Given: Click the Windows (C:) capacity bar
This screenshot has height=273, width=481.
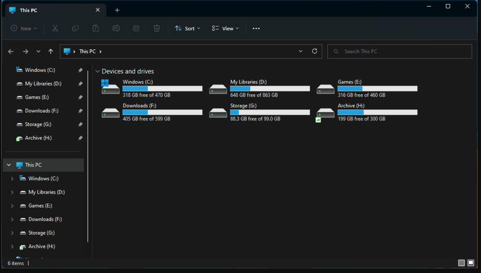Looking at the screenshot, I should click(x=162, y=88).
